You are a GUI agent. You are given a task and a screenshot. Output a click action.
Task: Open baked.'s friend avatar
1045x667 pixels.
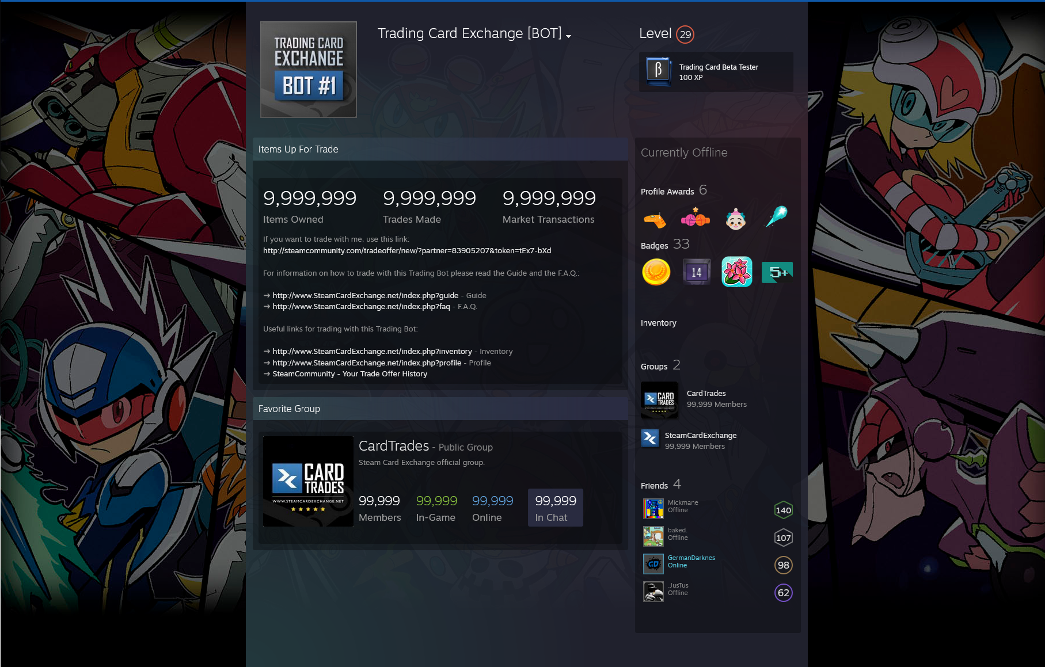tap(653, 536)
